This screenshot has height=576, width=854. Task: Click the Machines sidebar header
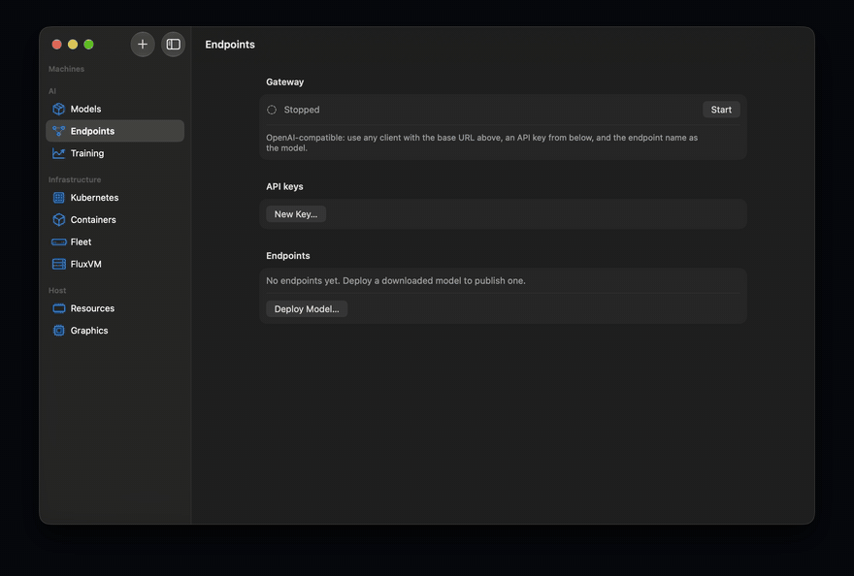(66, 69)
